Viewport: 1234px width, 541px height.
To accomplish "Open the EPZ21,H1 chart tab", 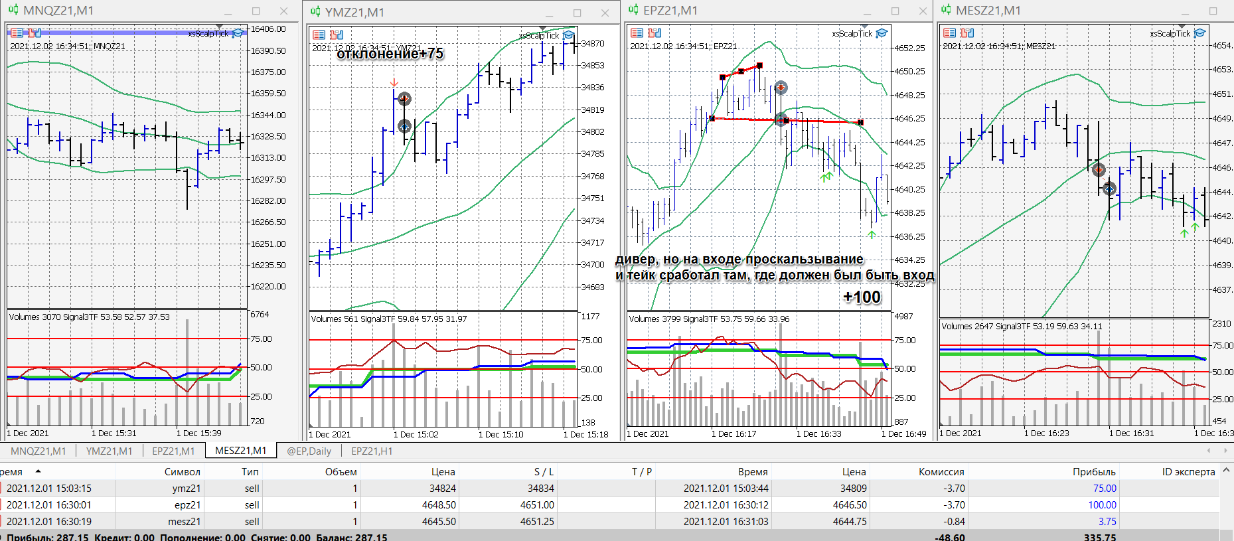I will [x=372, y=451].
